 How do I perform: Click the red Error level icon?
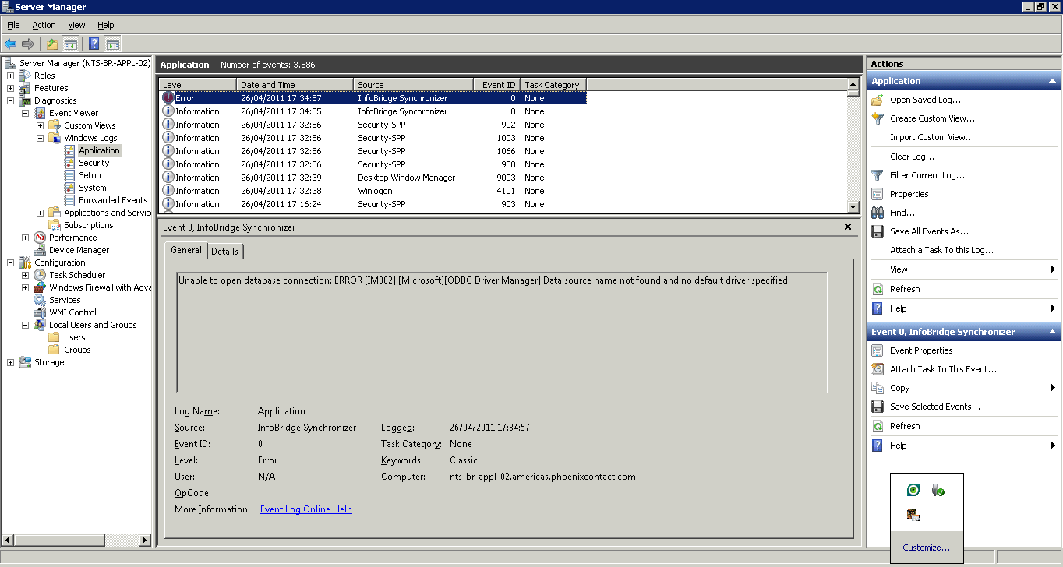[168, 98]
